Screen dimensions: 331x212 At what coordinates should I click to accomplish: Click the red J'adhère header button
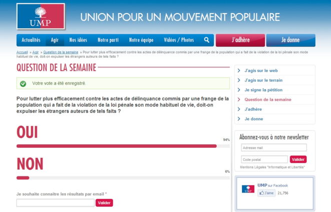(240, 40)
